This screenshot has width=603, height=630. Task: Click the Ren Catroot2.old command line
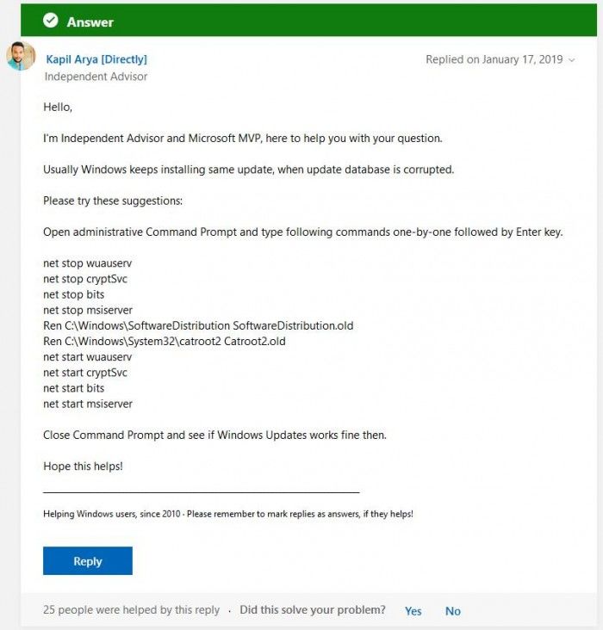click(x=164, y=342)
